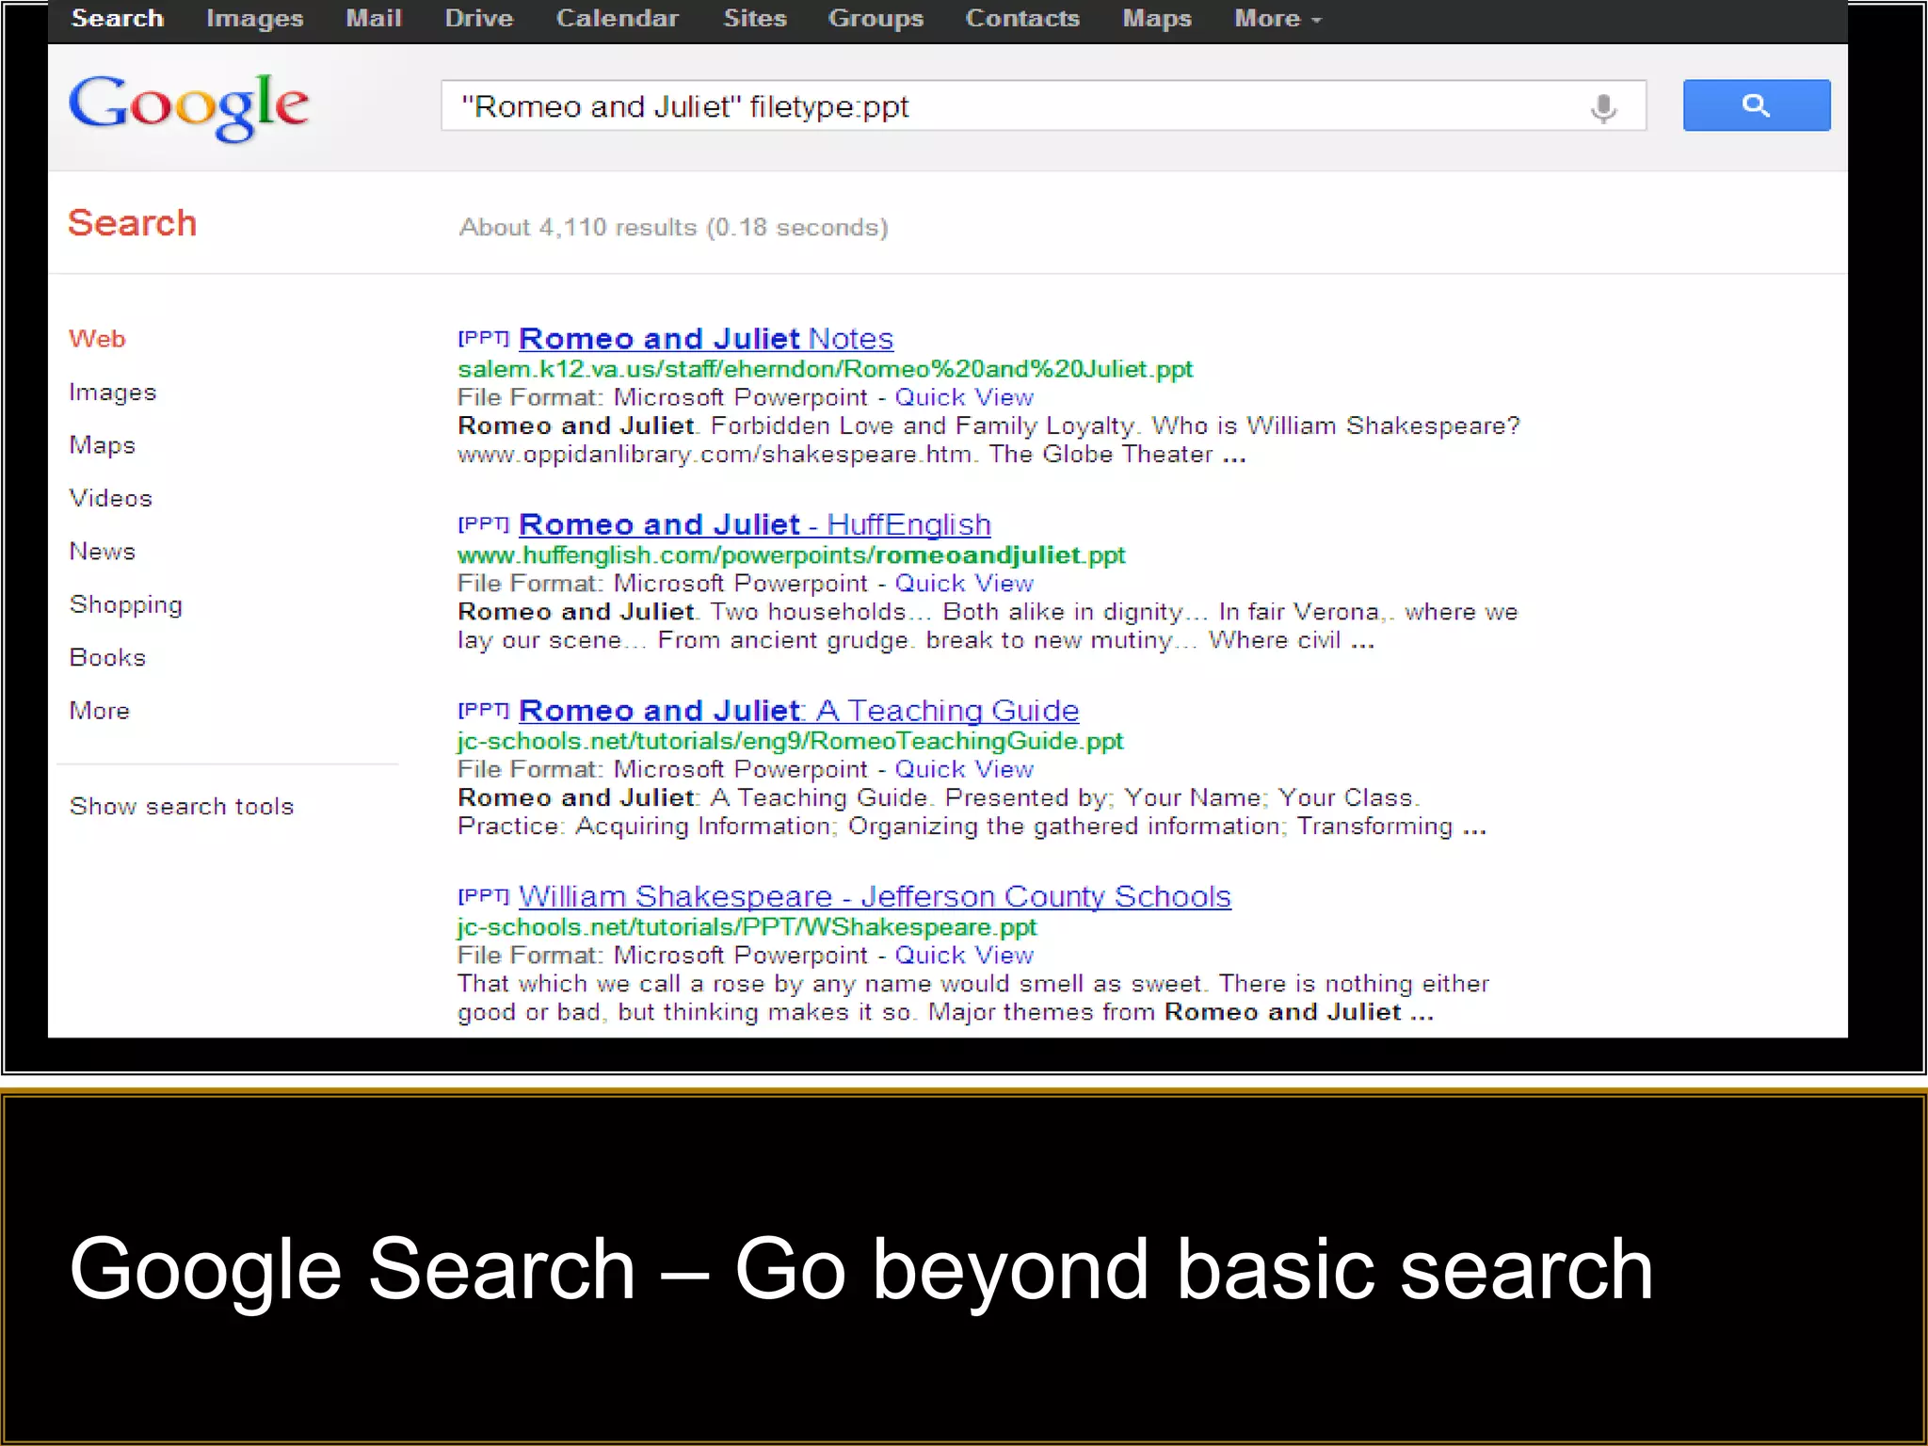The width and height of the screenshot is (1928, 1446).
Task: Expand More in the left sidebar
Action: click(x=100, y=711)
